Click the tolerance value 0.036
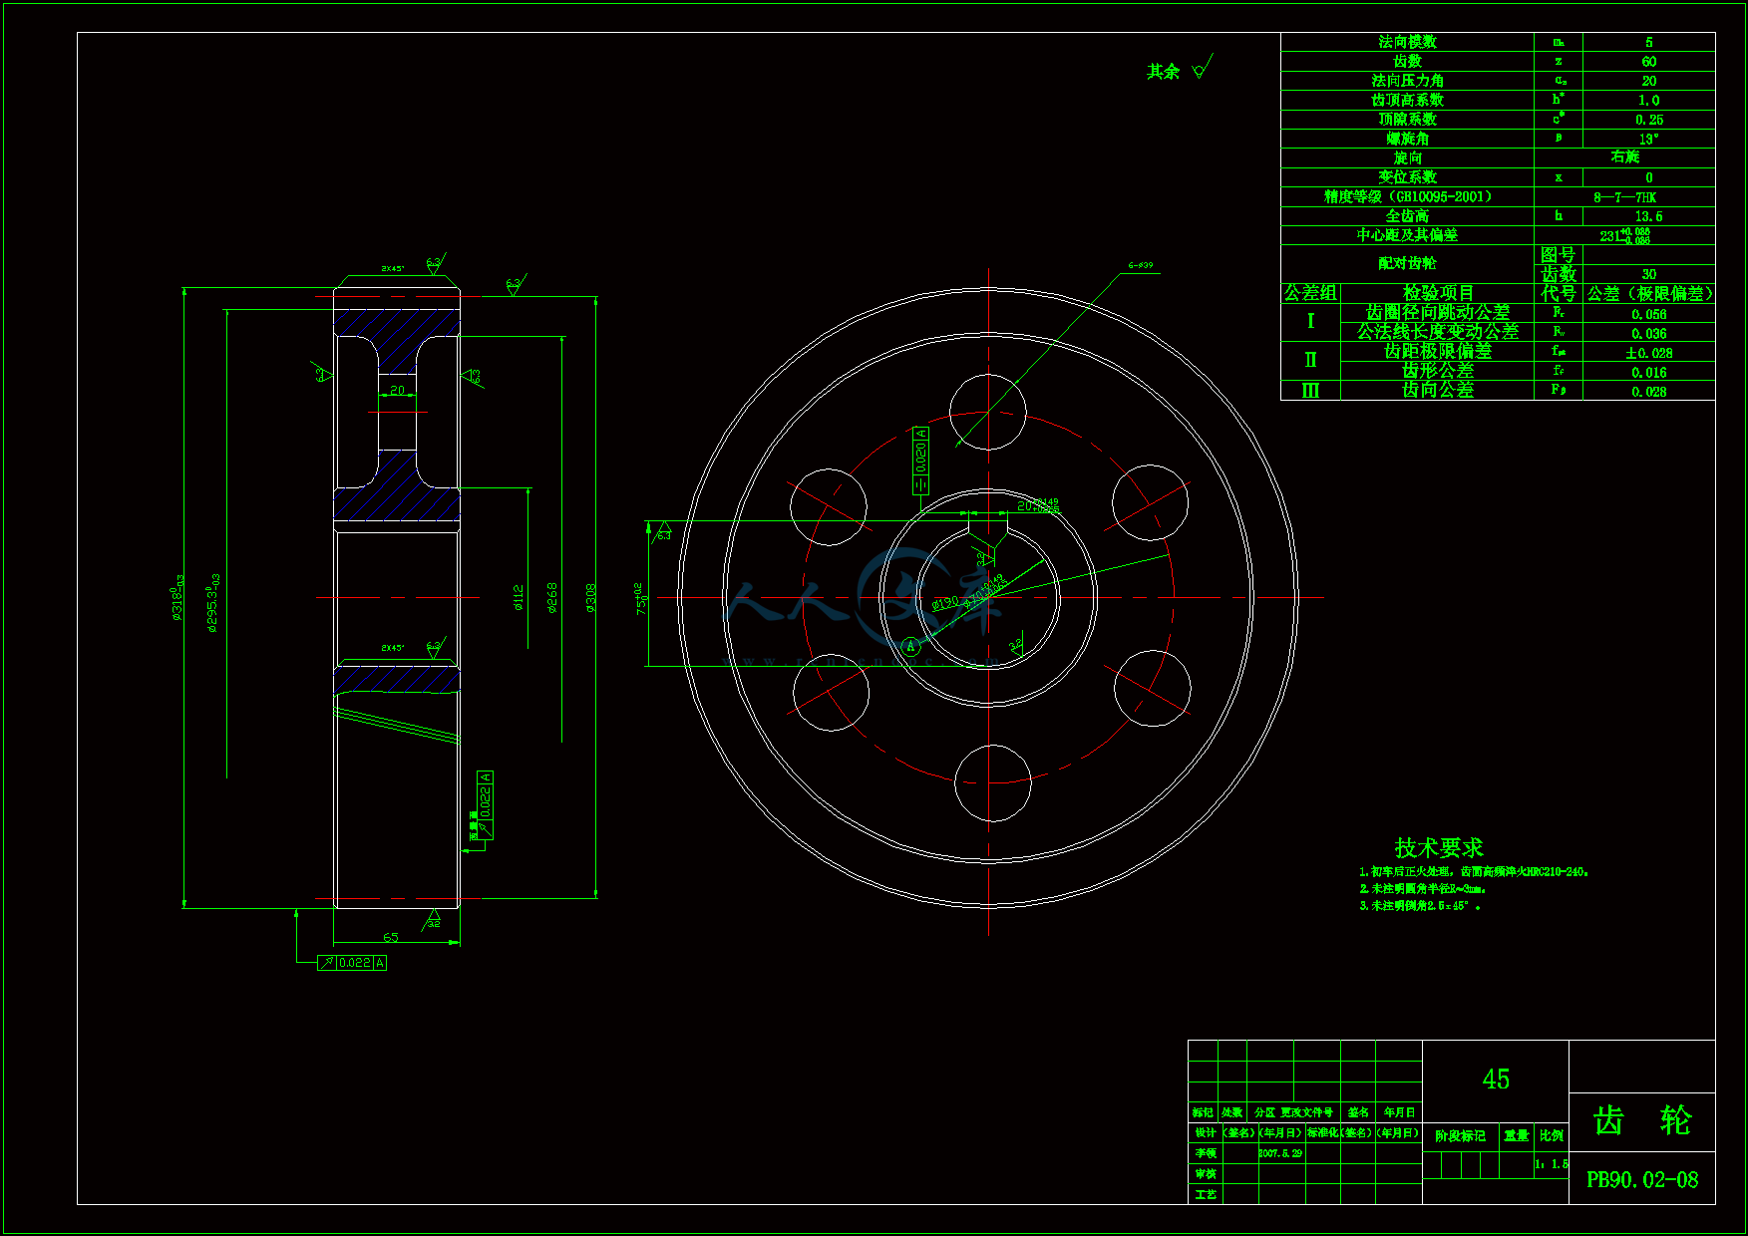Image resolution: width=1748 pixels, height=1236 pixels. tap(1649, 334)
